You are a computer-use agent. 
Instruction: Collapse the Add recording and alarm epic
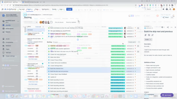[27, 64]
